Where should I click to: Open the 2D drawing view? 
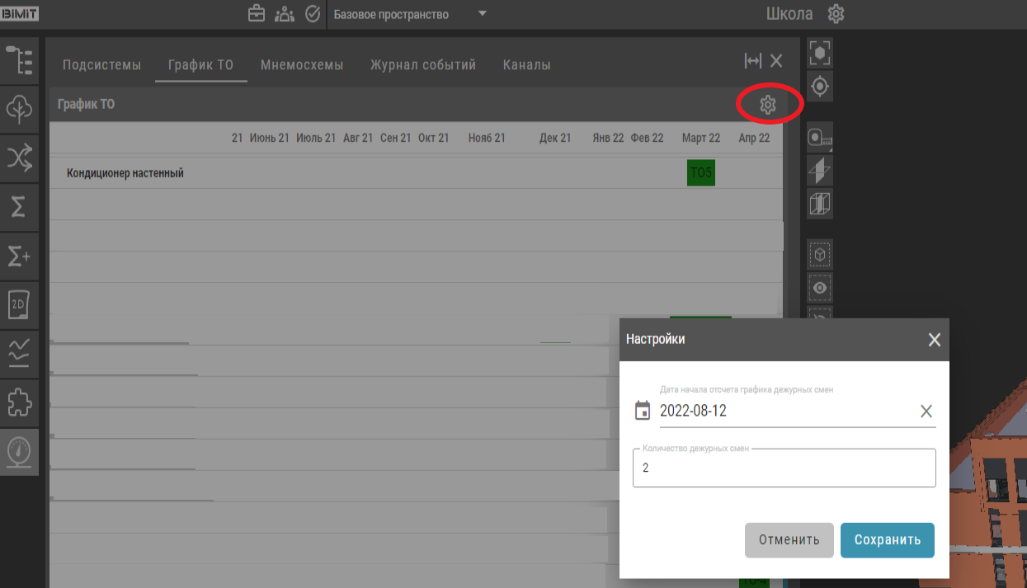pyautogui.click(x=19, y=303)
